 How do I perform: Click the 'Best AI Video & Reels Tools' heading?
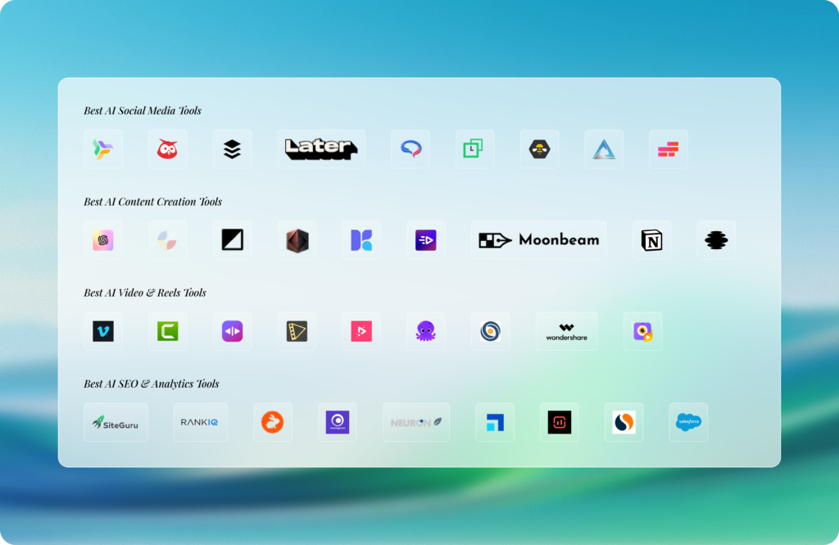pos(144,293)
